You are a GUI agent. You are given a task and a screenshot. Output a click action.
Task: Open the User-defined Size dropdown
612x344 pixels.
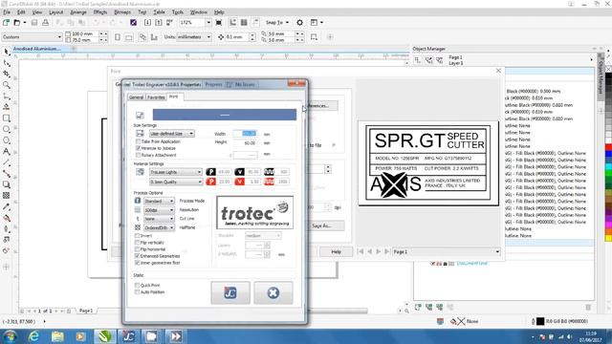point(172,134)
